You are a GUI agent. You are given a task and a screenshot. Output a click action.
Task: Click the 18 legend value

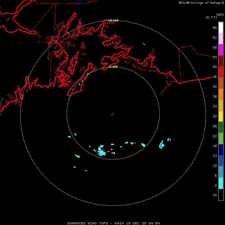(215, 146)
